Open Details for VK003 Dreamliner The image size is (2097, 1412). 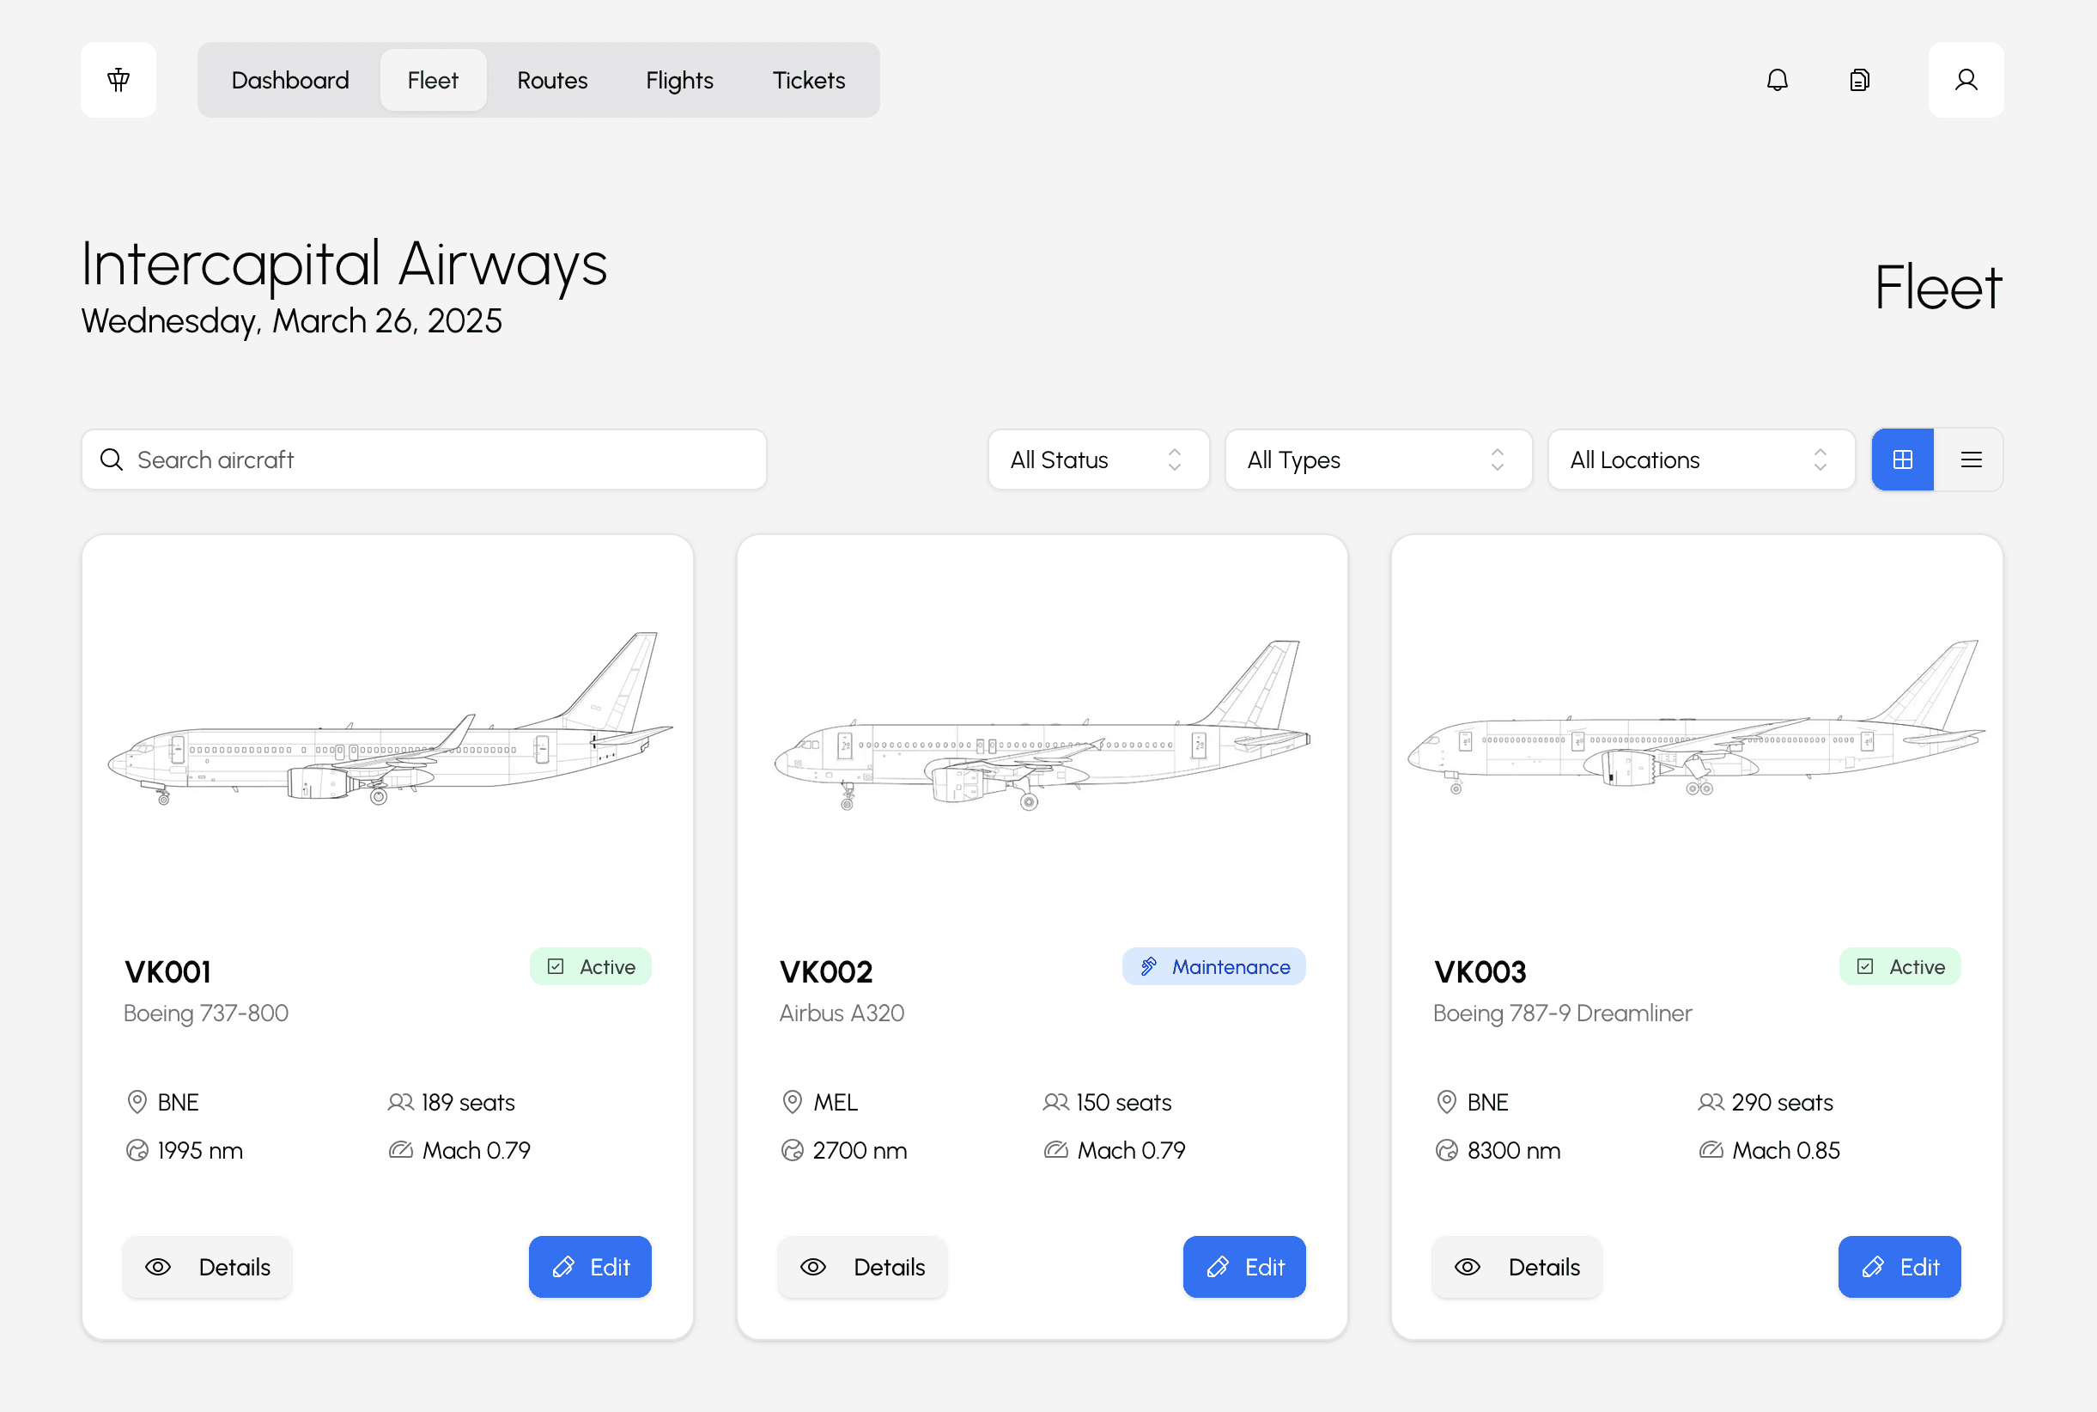point(1517,1267)
